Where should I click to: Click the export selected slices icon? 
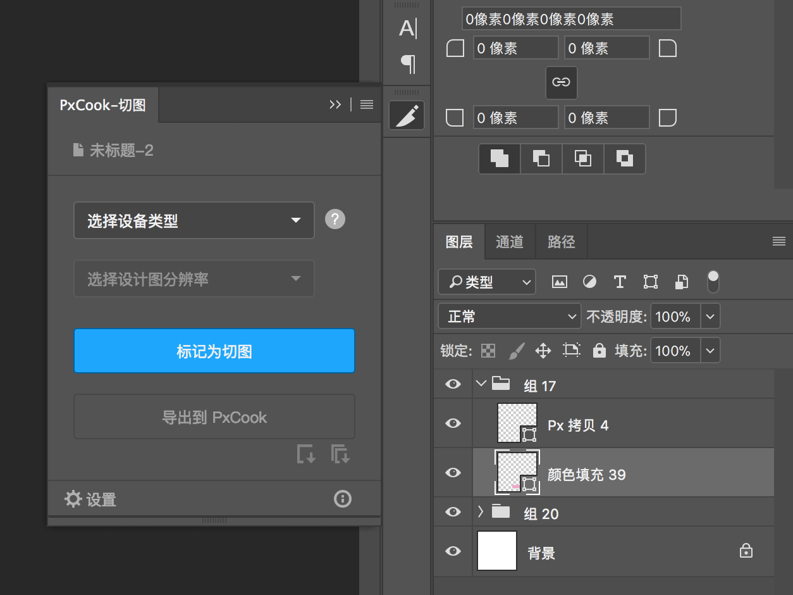pyautogui.click(x=307, y=454)
